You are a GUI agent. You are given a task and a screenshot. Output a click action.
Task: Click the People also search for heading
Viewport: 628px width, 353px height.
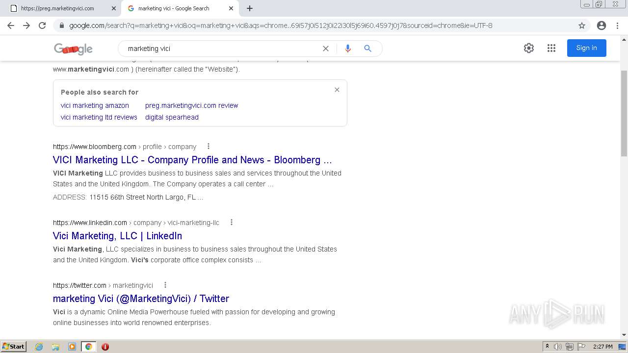tap(100, 92)
